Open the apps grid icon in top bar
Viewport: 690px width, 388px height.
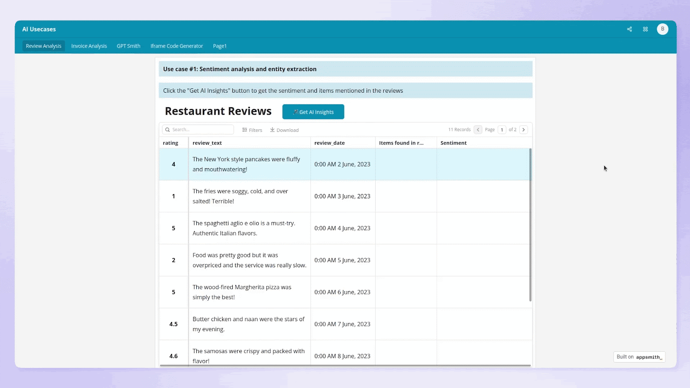click(645, 29)
